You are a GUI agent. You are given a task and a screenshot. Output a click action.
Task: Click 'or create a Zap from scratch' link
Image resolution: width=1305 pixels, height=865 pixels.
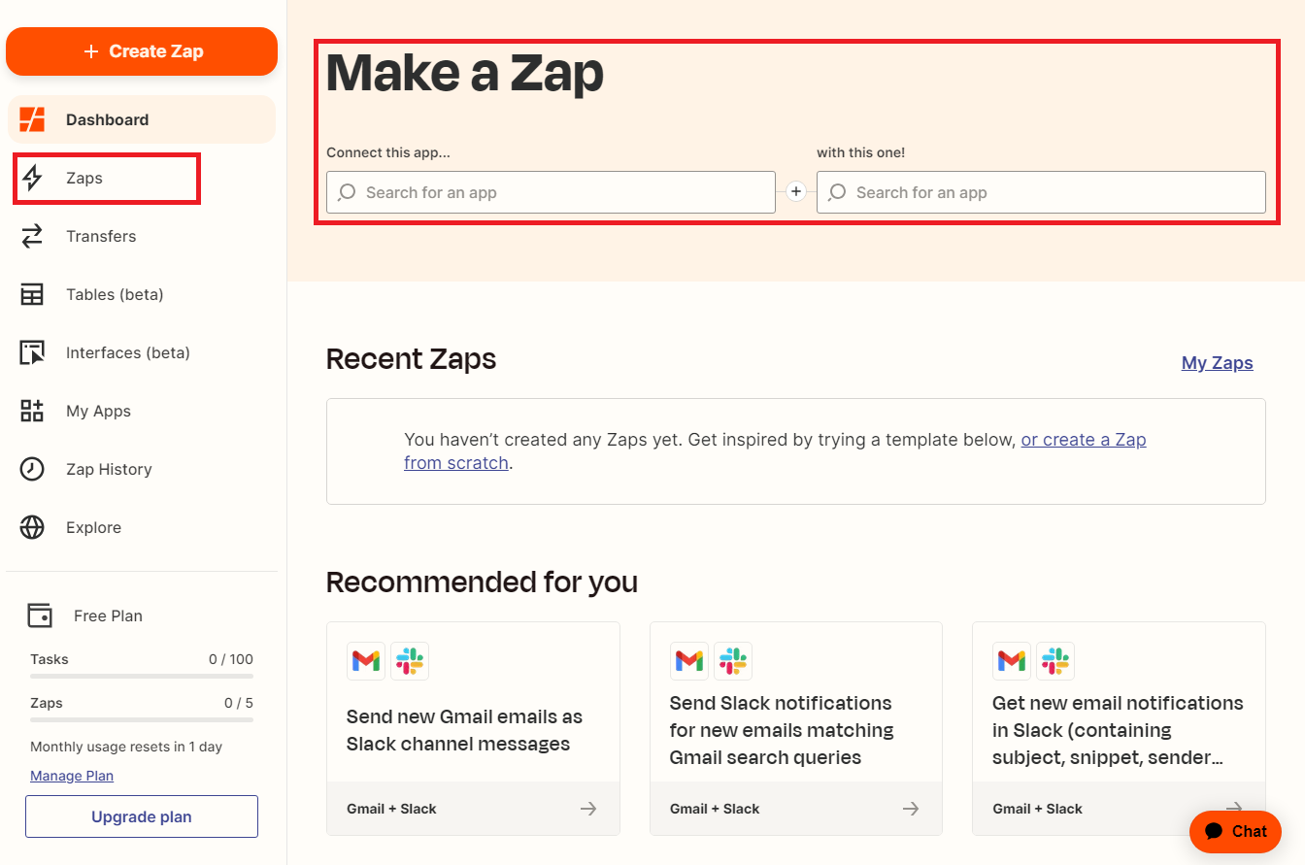[x=1083, y=440]
